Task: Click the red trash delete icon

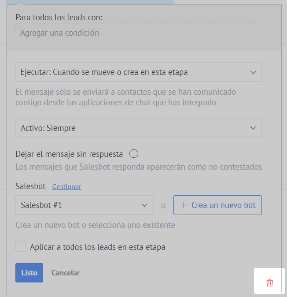Action: click(x=270, y=283)
